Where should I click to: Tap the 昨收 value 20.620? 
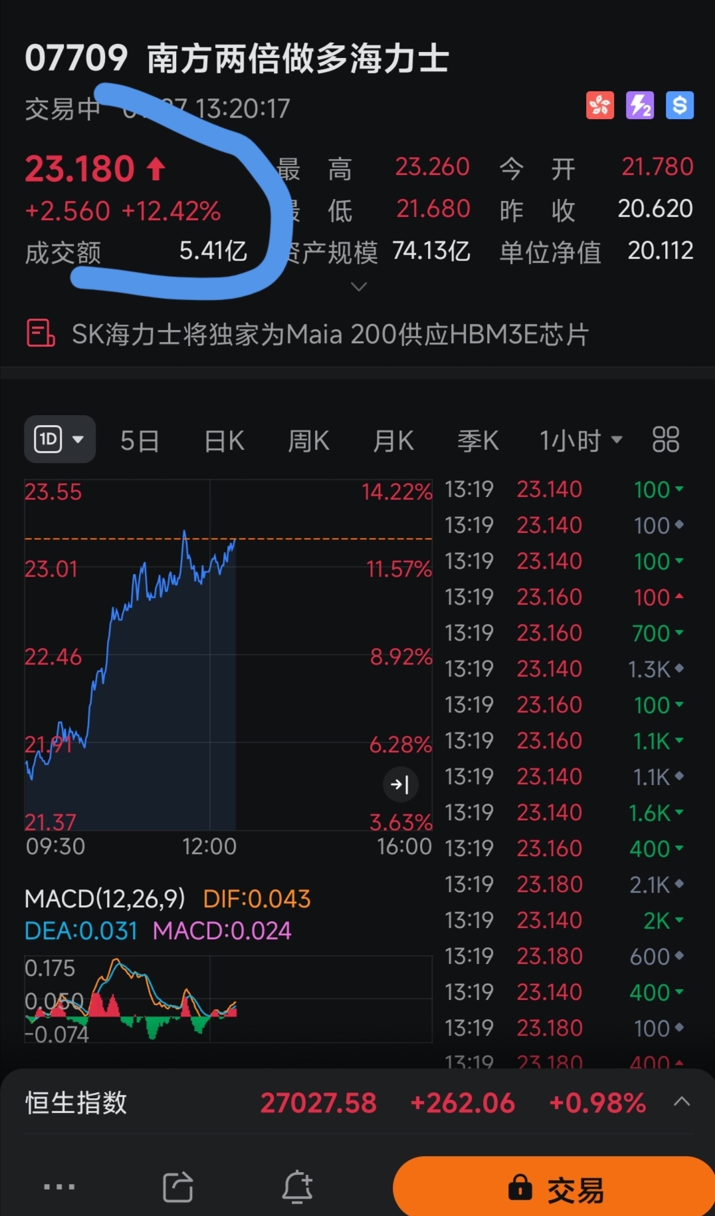[x=655, y=209]
